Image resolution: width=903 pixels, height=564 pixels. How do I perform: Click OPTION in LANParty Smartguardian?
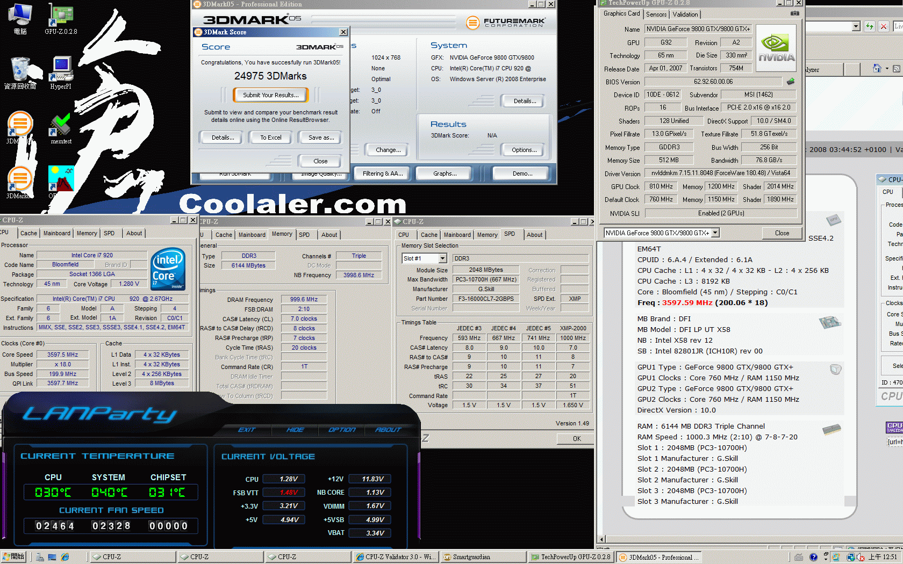[x=342, y=430]
